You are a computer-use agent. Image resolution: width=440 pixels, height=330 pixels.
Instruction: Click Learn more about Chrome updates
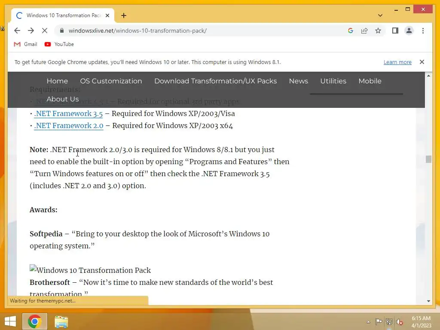[x=397, y=62]
